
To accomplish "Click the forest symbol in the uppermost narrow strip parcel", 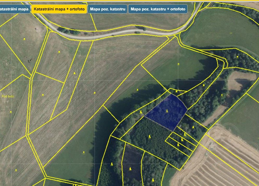I will (x=185, y=134).
